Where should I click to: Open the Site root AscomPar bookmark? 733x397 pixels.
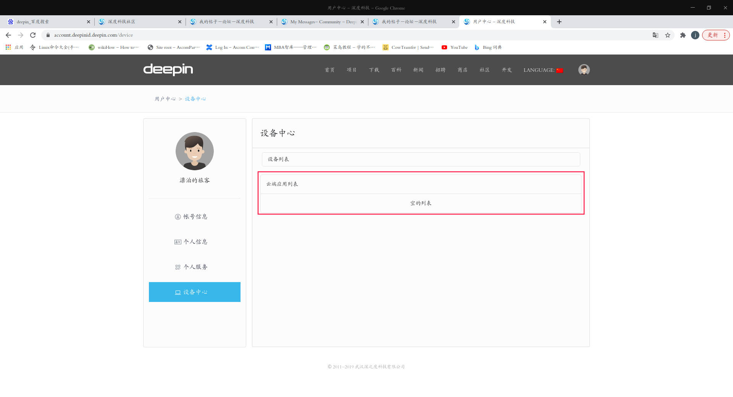click(x=174, y=47)
